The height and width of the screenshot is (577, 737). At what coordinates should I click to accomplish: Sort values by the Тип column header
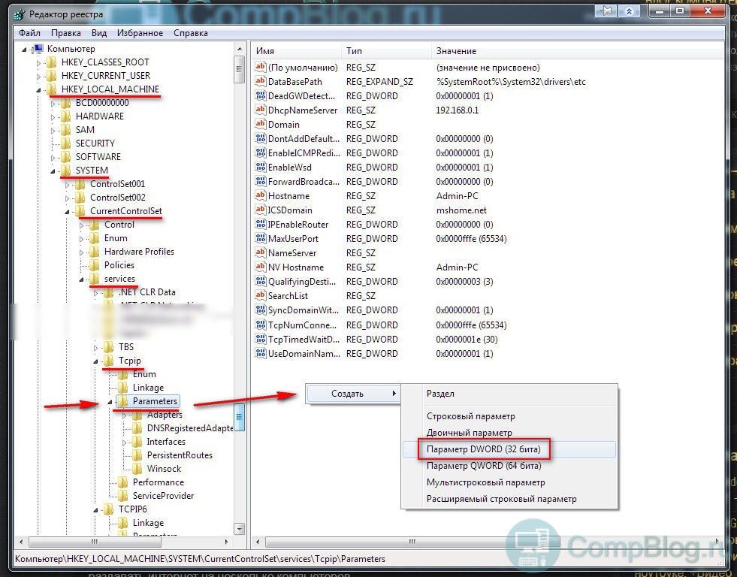pyautogui.click(x=386, y=51)
